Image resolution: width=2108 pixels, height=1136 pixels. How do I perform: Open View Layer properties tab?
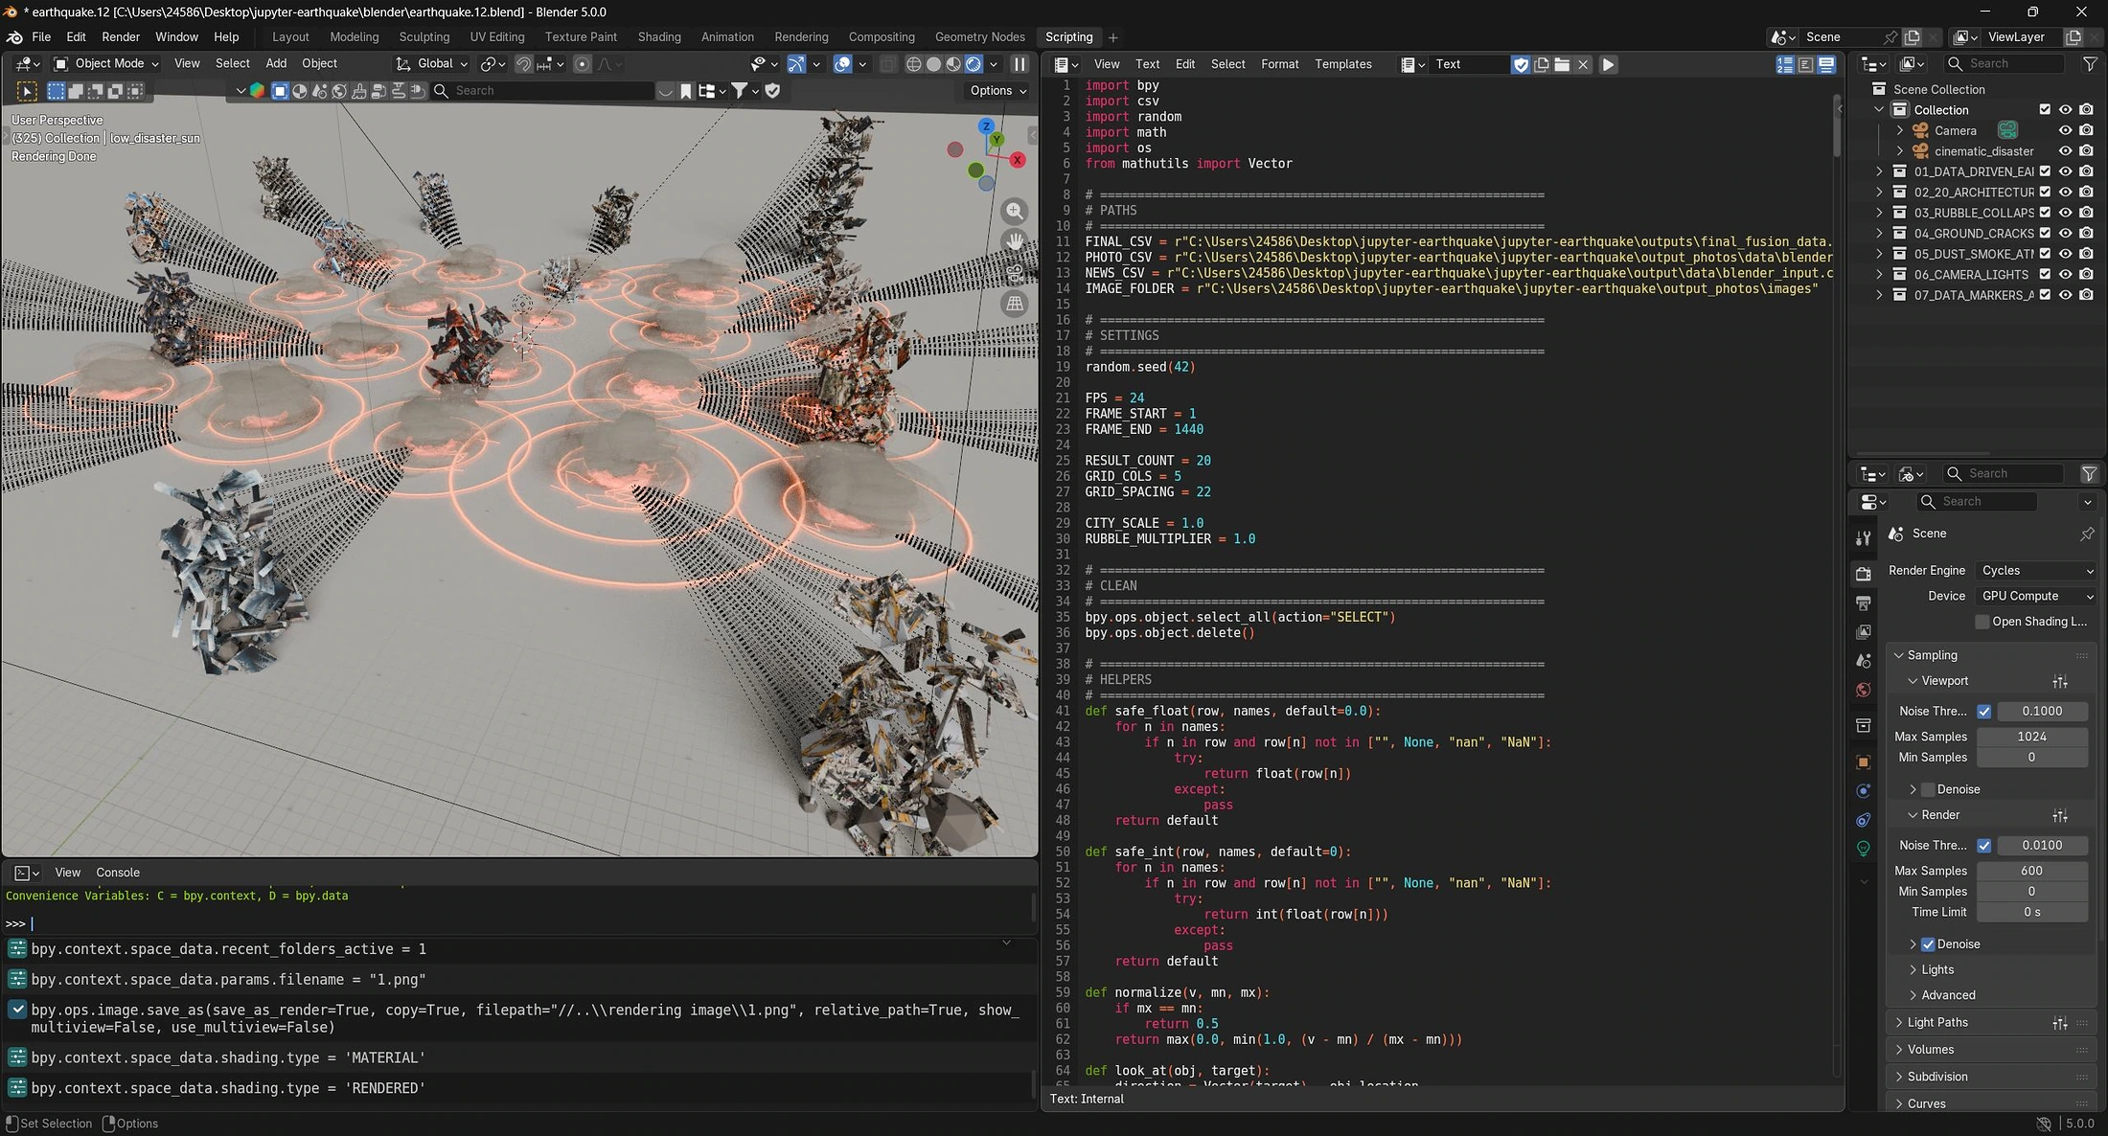(x=1864, y=631)
